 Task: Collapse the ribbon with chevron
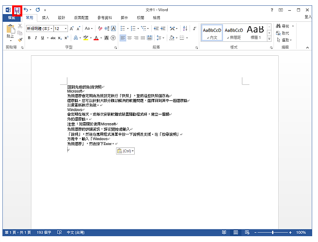coord(307,48)
